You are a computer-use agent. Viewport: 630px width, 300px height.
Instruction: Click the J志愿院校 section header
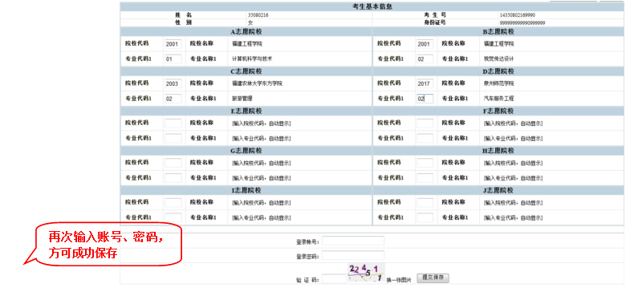point(498,190)
